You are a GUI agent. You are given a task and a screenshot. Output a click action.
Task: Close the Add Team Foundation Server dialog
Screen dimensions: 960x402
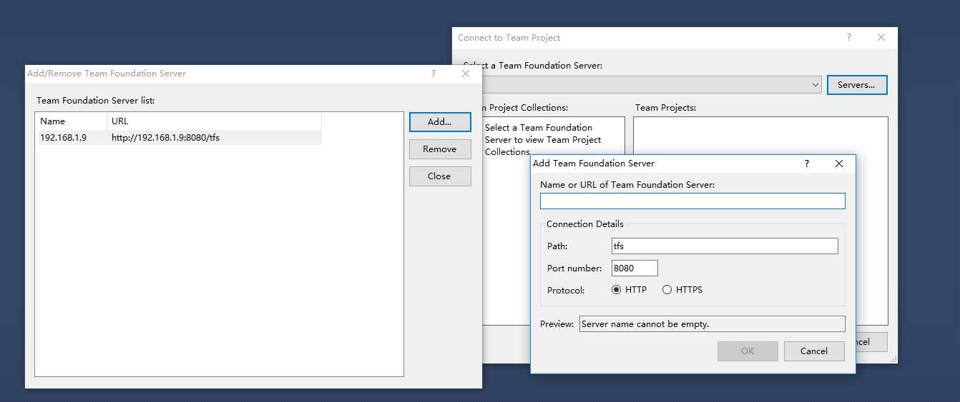pyautogui.click(x=840, y=164)
